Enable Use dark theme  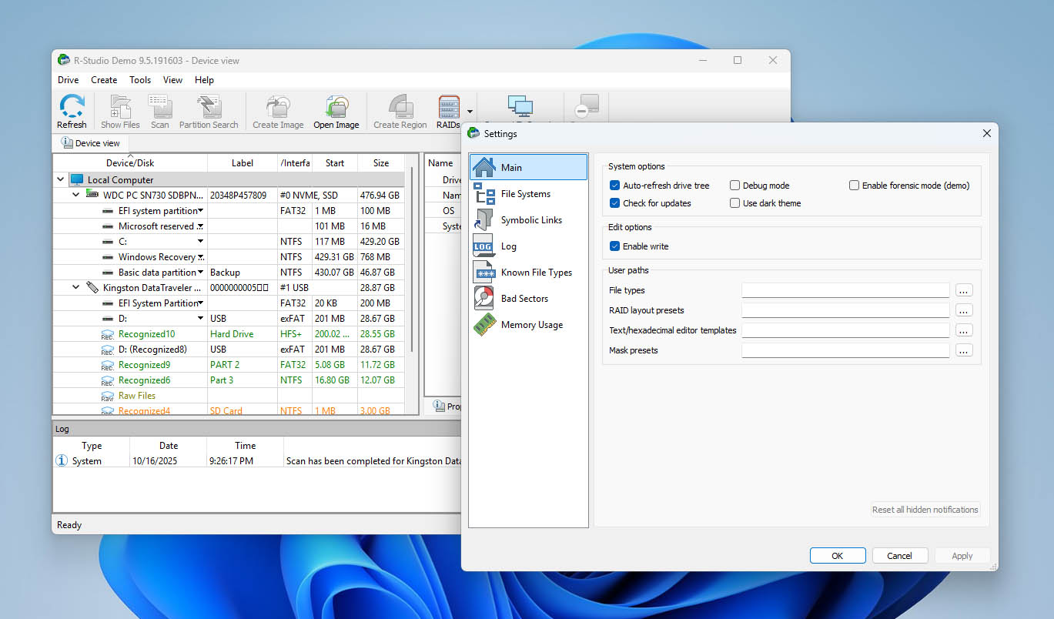coord(734,202)
